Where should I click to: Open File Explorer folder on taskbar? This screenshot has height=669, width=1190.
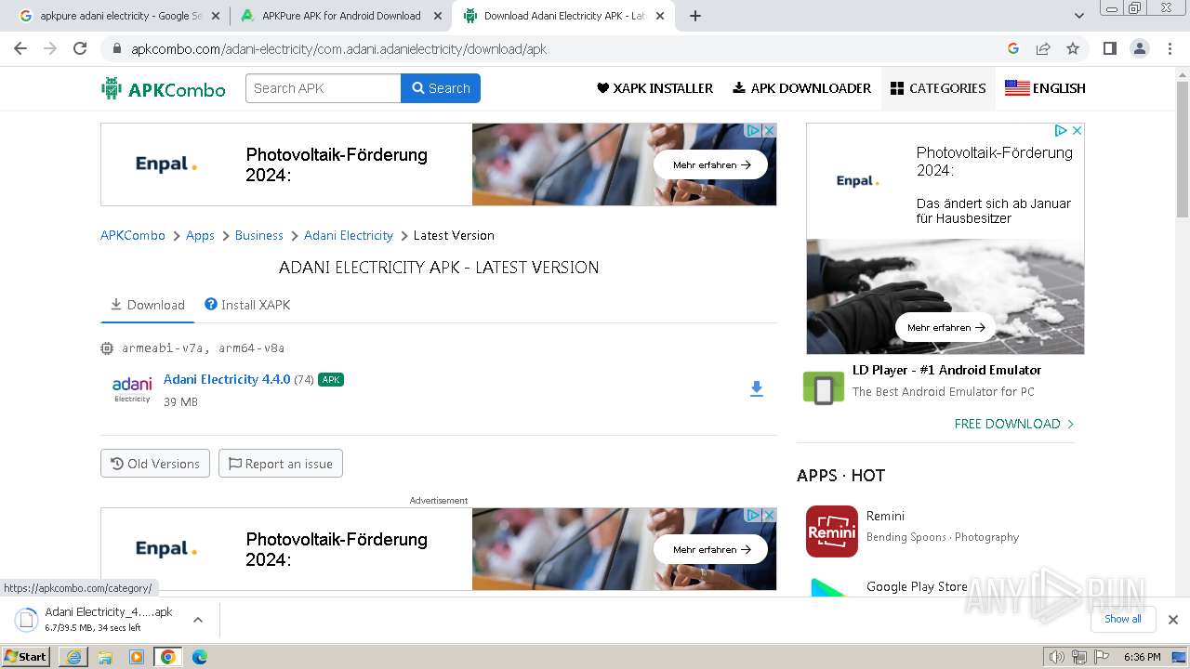coord(105,657)
